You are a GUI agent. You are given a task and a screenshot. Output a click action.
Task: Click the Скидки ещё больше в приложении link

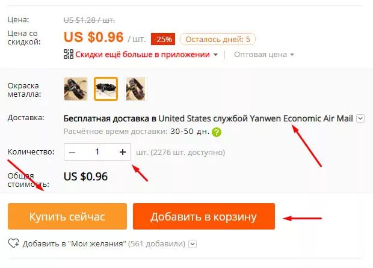coord(143,55)
